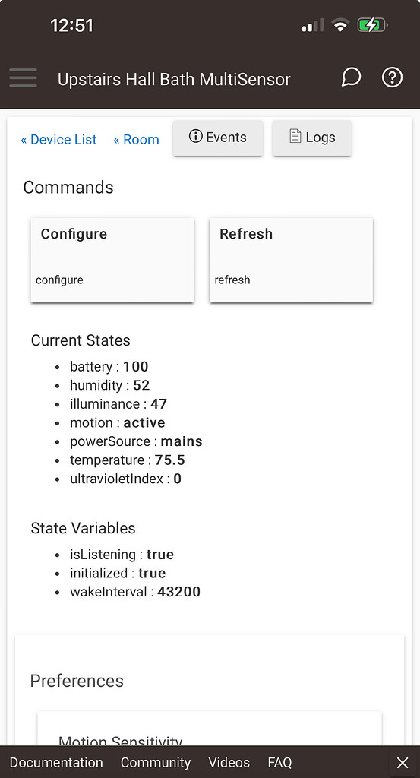
Task: Run the Configure command
Action: 112,260
